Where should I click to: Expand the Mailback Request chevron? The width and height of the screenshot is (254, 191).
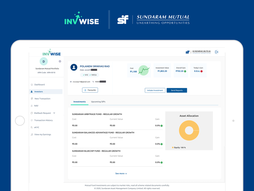[x=54, y=113]
